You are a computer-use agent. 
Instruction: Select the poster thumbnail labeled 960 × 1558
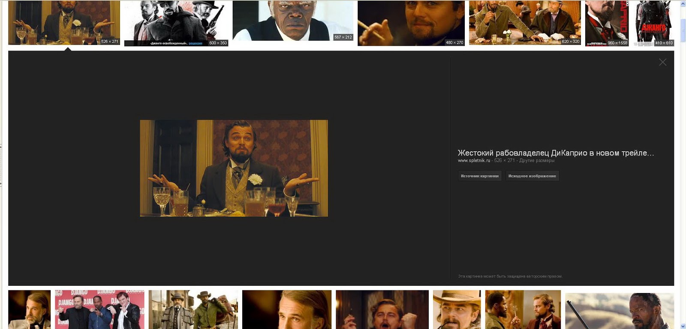[607, 23]
